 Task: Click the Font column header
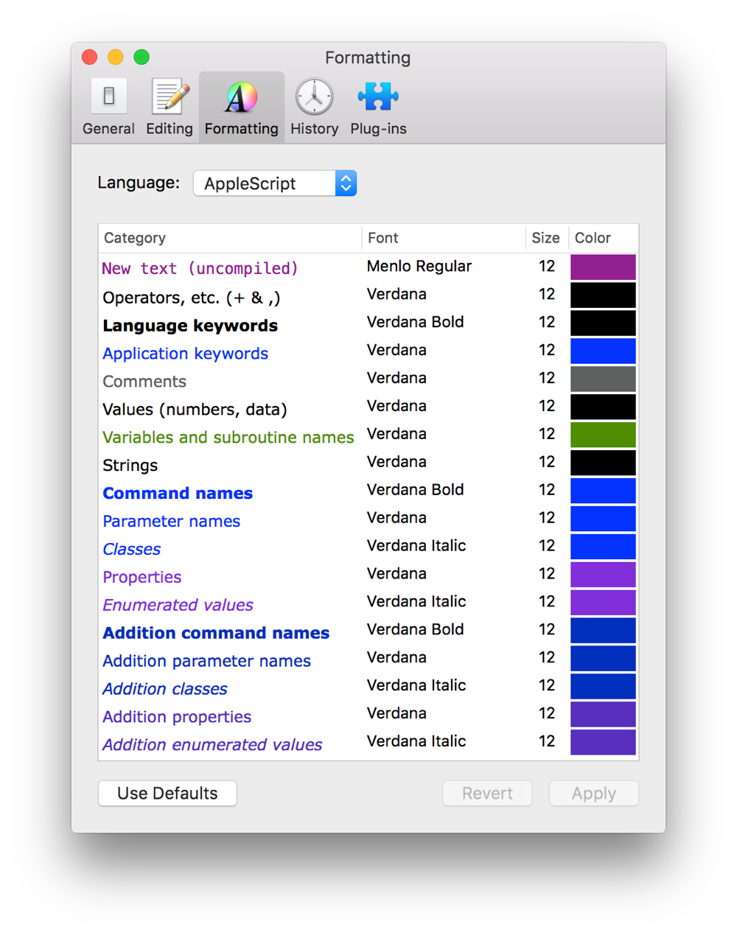click(x=383, y=238)
